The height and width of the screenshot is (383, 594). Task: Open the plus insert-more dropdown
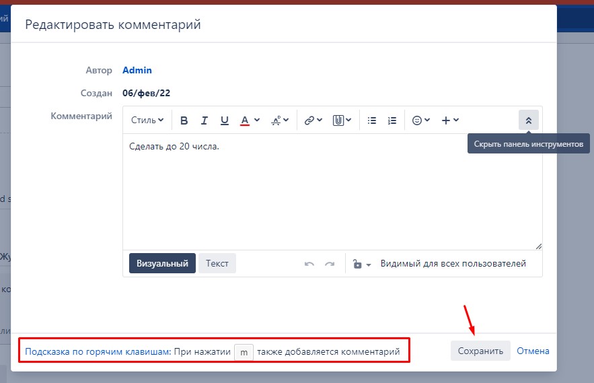click(x=450, y=120)
